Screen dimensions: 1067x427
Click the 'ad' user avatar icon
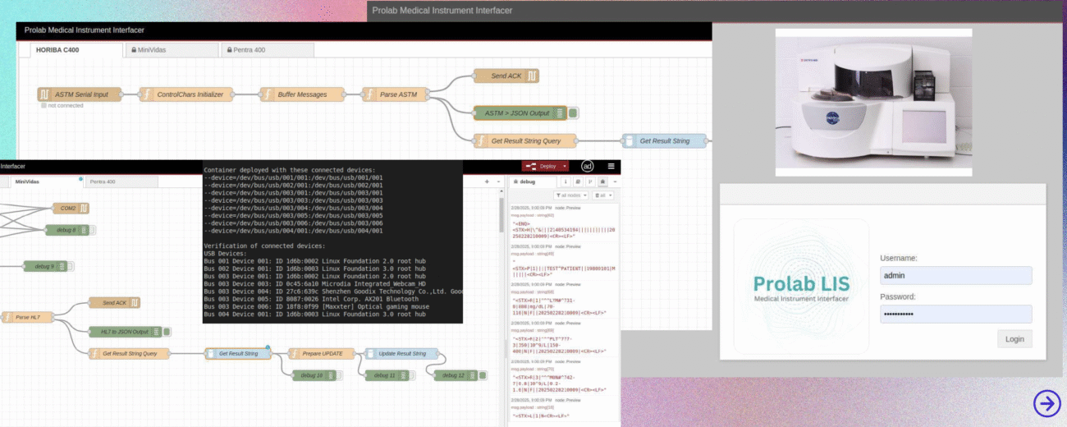pyautogui.click(x=588, y=166)
